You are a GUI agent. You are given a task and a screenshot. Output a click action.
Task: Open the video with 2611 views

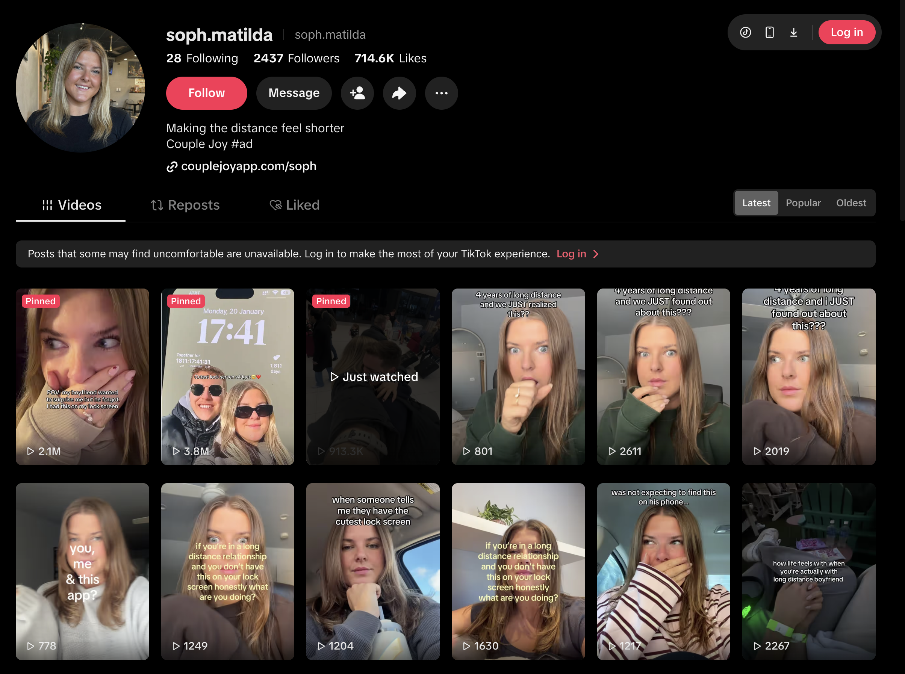[x=663, y=376]
